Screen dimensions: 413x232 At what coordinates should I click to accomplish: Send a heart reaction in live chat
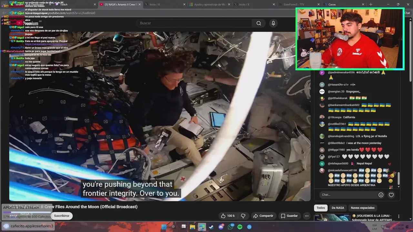[391, 195]
